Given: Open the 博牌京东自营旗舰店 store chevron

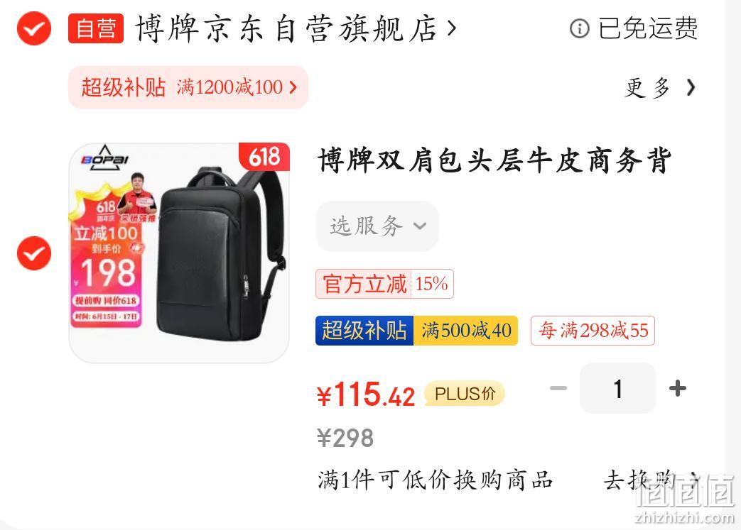Looking at the screenshot, I should (x=452, y=28).
